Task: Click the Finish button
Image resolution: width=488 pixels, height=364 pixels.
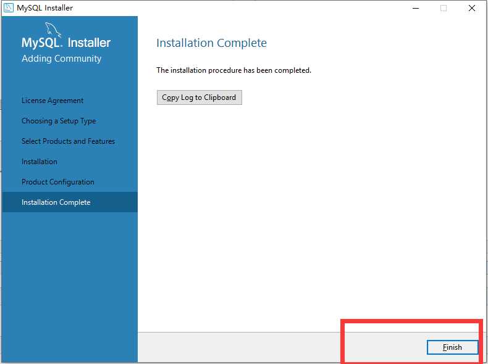Action: coord(452,347)
